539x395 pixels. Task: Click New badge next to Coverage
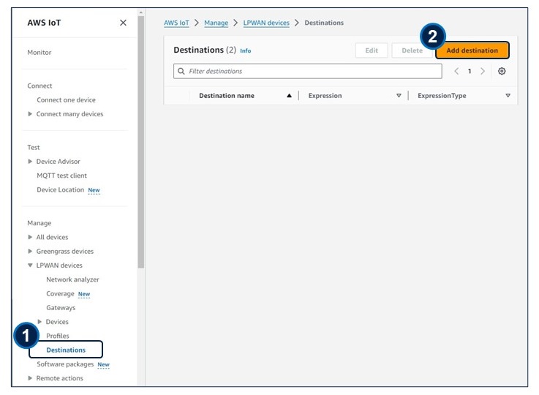(x=84, y=294)
